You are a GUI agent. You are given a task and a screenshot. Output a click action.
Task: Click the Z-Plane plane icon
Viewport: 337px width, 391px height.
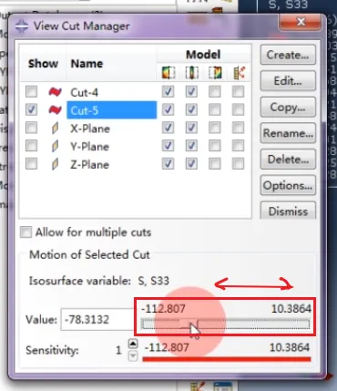click(55, 164)
